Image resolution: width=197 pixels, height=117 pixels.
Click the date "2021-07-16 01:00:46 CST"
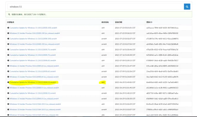tap(125, 49)
